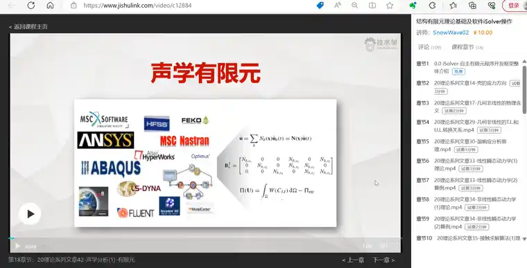Switch to the 评论 comments tab
This screenshot has height=268, width=527.
429,47
